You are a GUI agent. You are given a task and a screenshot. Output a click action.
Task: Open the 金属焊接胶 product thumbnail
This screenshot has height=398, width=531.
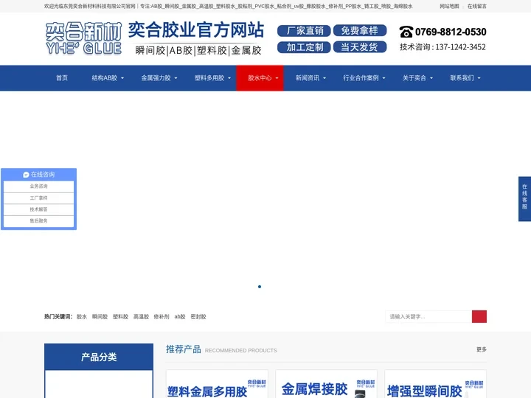point(326,384)
